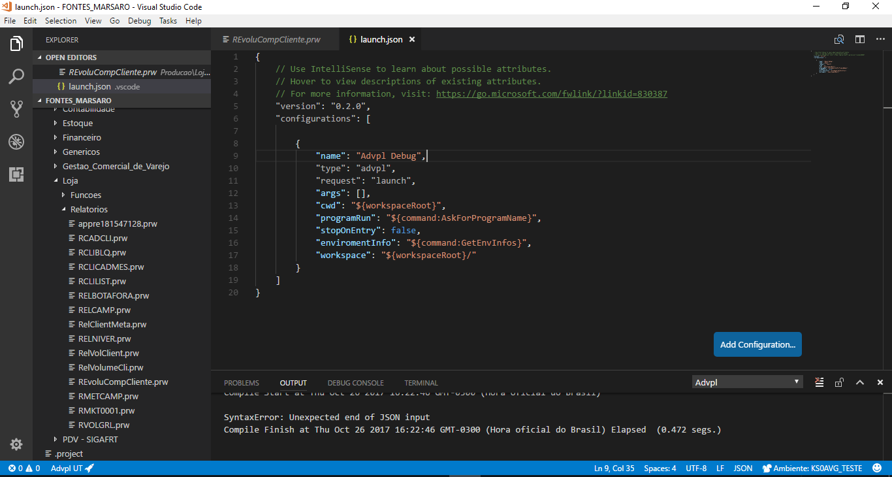Change file encoding UTF-8

click(x=696, y=469)
